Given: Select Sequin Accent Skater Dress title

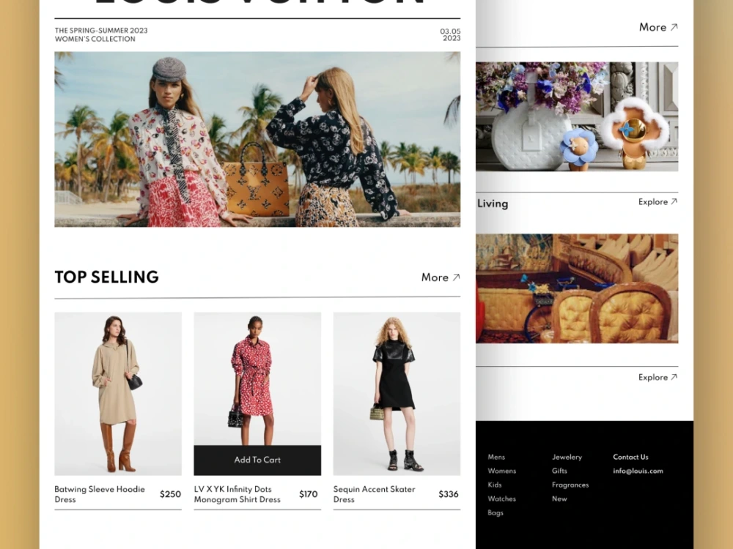Looking at the screenshot, I should [x=374, y=494].
